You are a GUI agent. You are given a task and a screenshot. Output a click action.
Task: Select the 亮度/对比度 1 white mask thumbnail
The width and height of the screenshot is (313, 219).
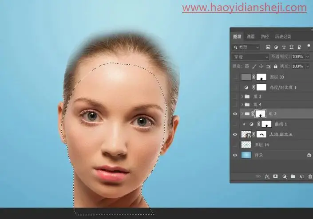point(261,87)
